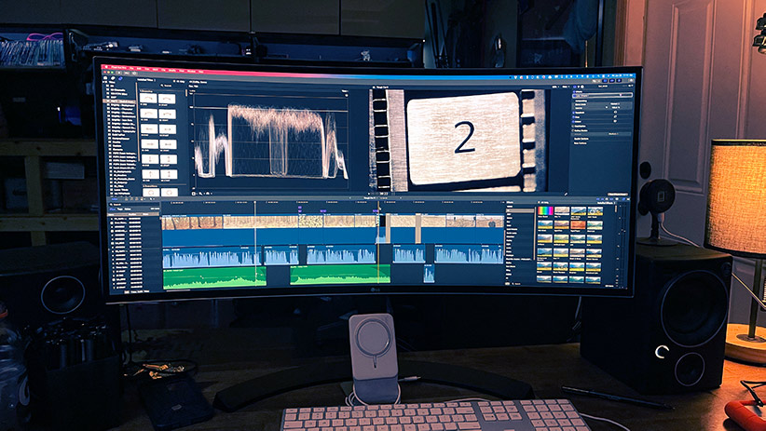766x431 pixels.
Task: Select the Video inspector tab icon
Action: [574, 87]
